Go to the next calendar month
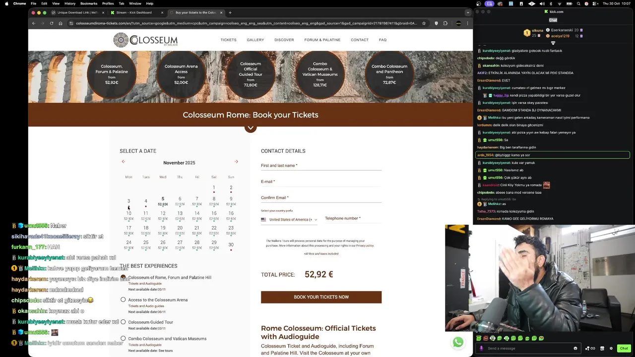 pyautogui.click(x=236, y=162)
